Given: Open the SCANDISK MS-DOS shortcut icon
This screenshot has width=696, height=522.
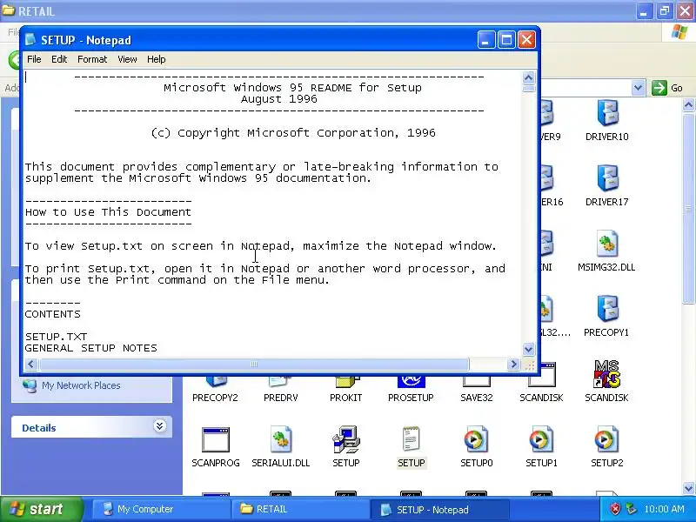Looking at the screenshot, I should pyautogui.click(x=606, y=374).
